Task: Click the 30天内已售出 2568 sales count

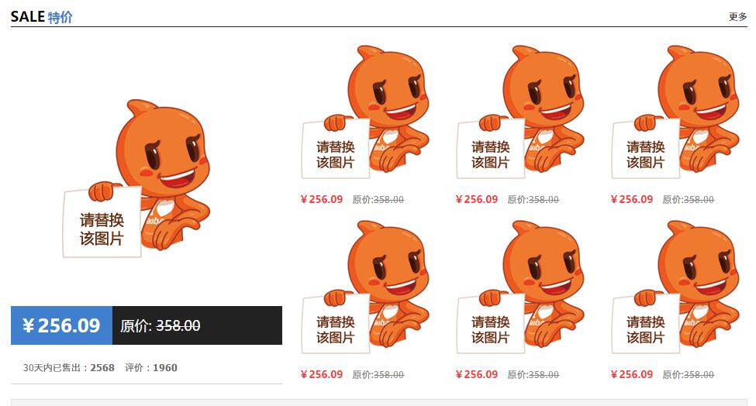Action: [x=68, y=368]
